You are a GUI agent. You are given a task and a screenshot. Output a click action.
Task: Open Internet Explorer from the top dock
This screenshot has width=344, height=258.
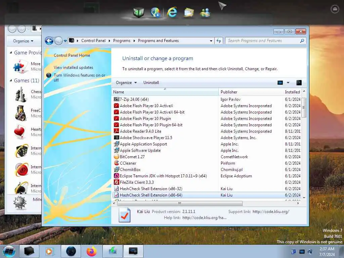coord(172,12)
